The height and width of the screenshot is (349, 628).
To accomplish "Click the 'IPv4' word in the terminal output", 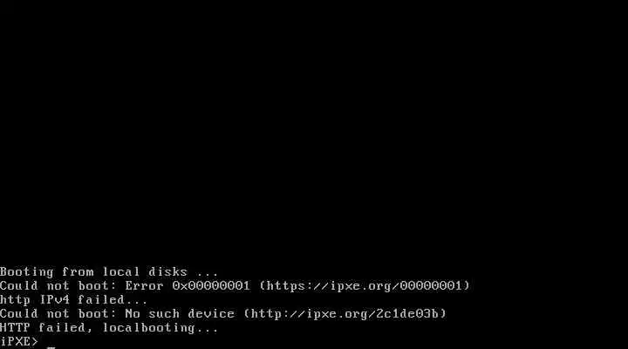I will [54, 300].
